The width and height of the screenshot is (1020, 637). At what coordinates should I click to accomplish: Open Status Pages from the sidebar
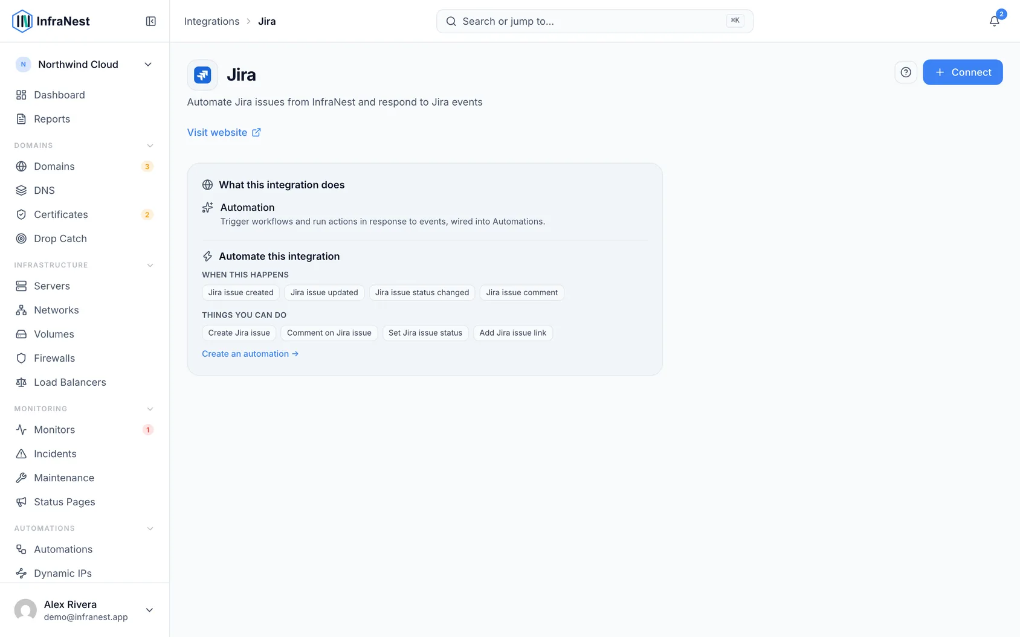(84, 502)
